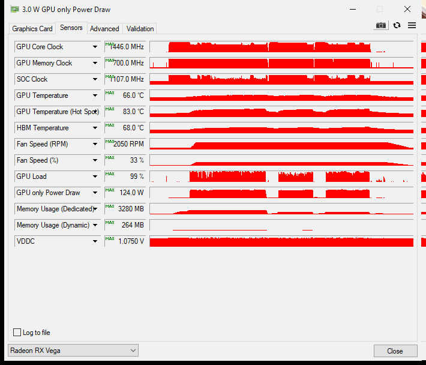Open Memory Usage (Dynamic) dropdown
426x365 pixels.
(x=95, y=225)
